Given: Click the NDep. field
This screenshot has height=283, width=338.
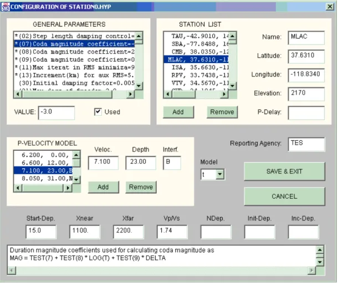Looking at the screenshot, I should pos(216,231).
